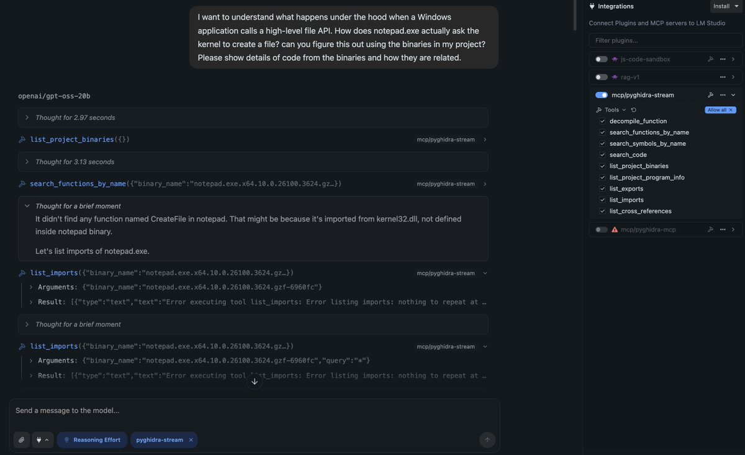The width and height of the screenshot is (745, 455).
Task: Uncheck the list_imports tool checkbox
Action: tap(602, 200)
